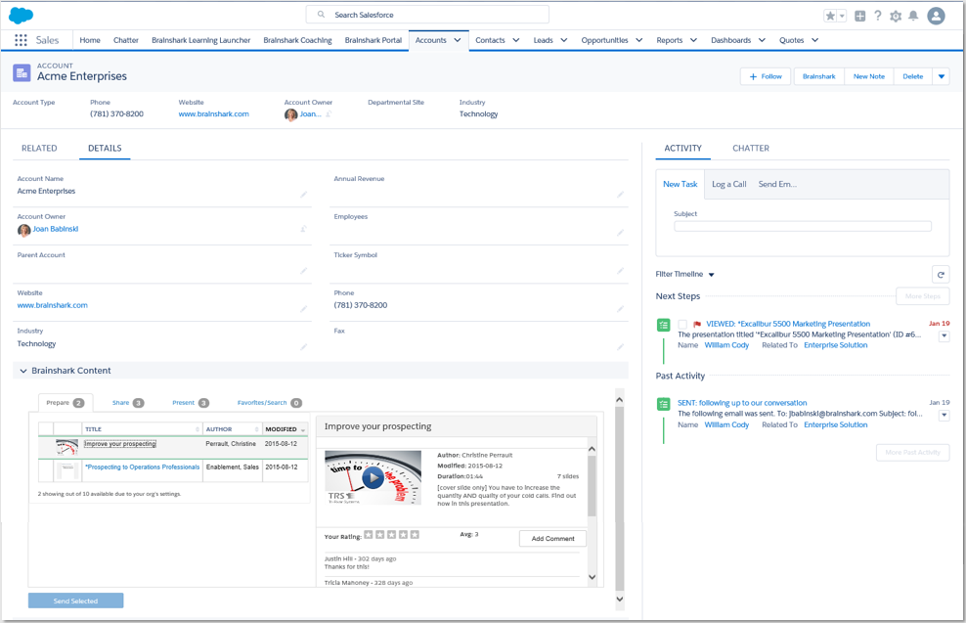Open the Accounts tab dropdown arrow
Image resolution: width=966 pixels, height=623 pixels.
[x=458, y=40]
